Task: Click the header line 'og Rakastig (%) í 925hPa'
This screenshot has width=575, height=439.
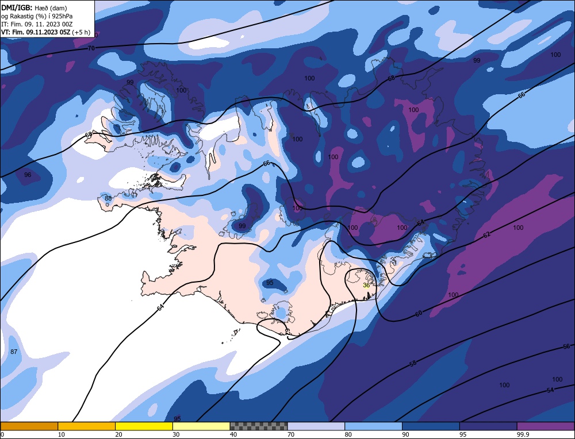Action: click(x=37, y=16)
